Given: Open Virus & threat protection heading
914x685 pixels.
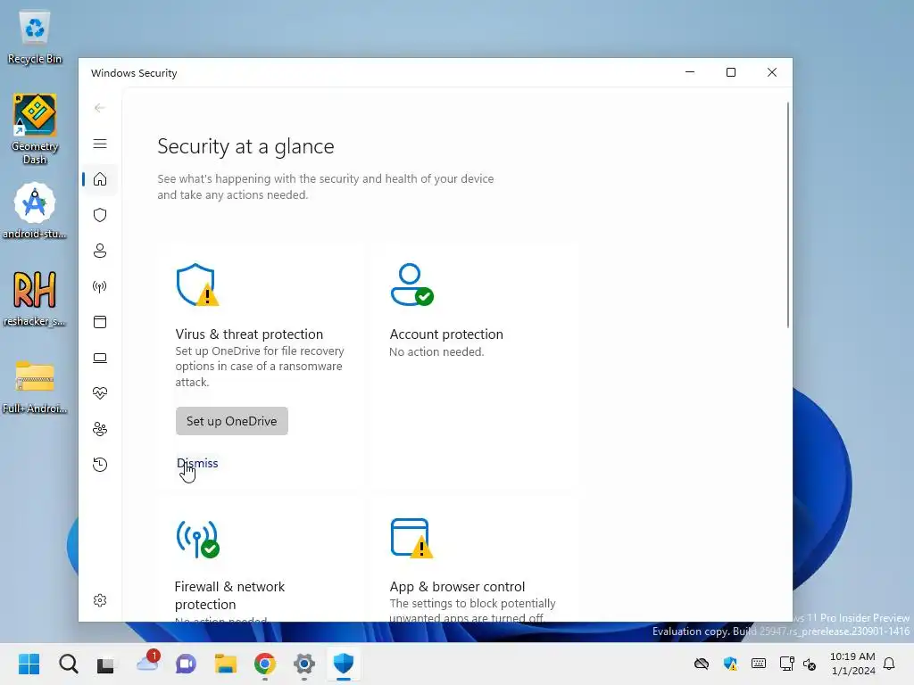Looking at the screenshot, I should 249,334.
